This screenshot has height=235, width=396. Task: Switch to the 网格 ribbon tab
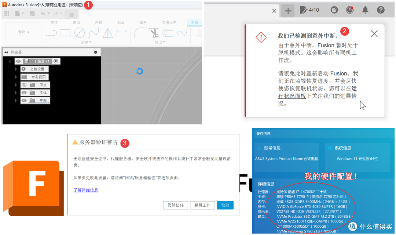[99, 22]
